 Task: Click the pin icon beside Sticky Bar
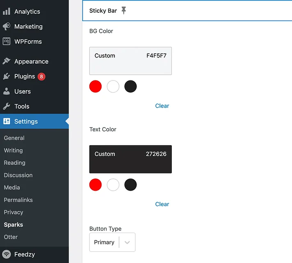click(124, 10)
